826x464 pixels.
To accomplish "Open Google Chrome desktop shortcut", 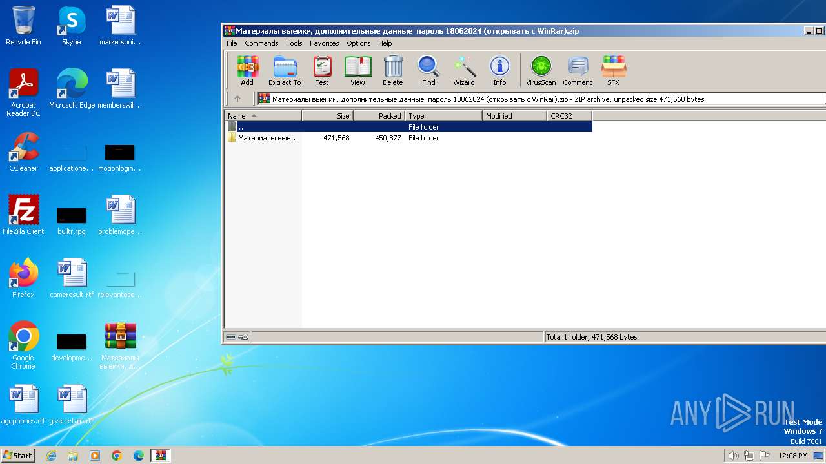I will (x=23, y=345).
